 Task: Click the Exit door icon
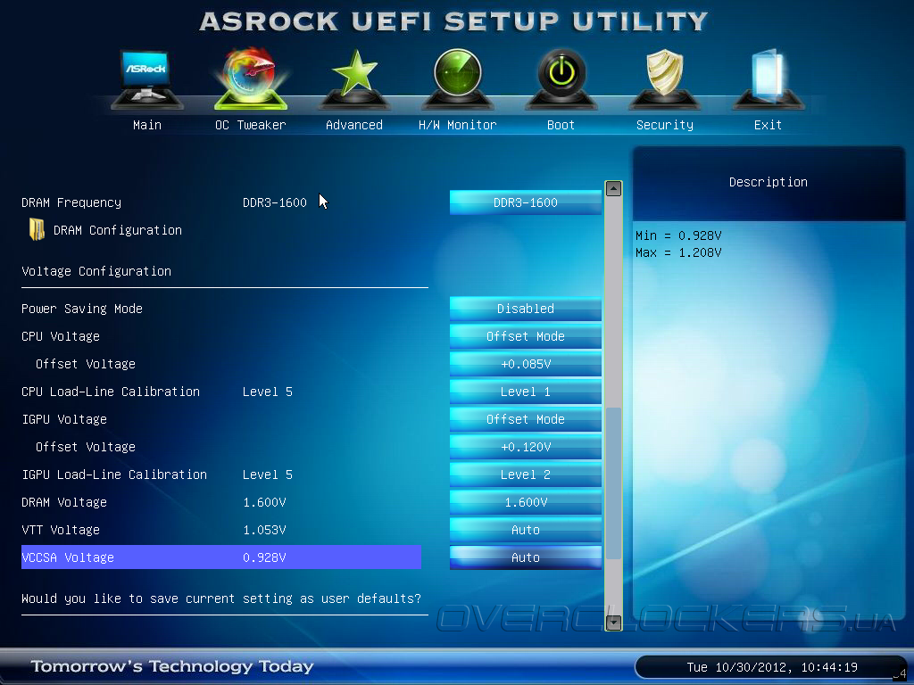(768, 79)
